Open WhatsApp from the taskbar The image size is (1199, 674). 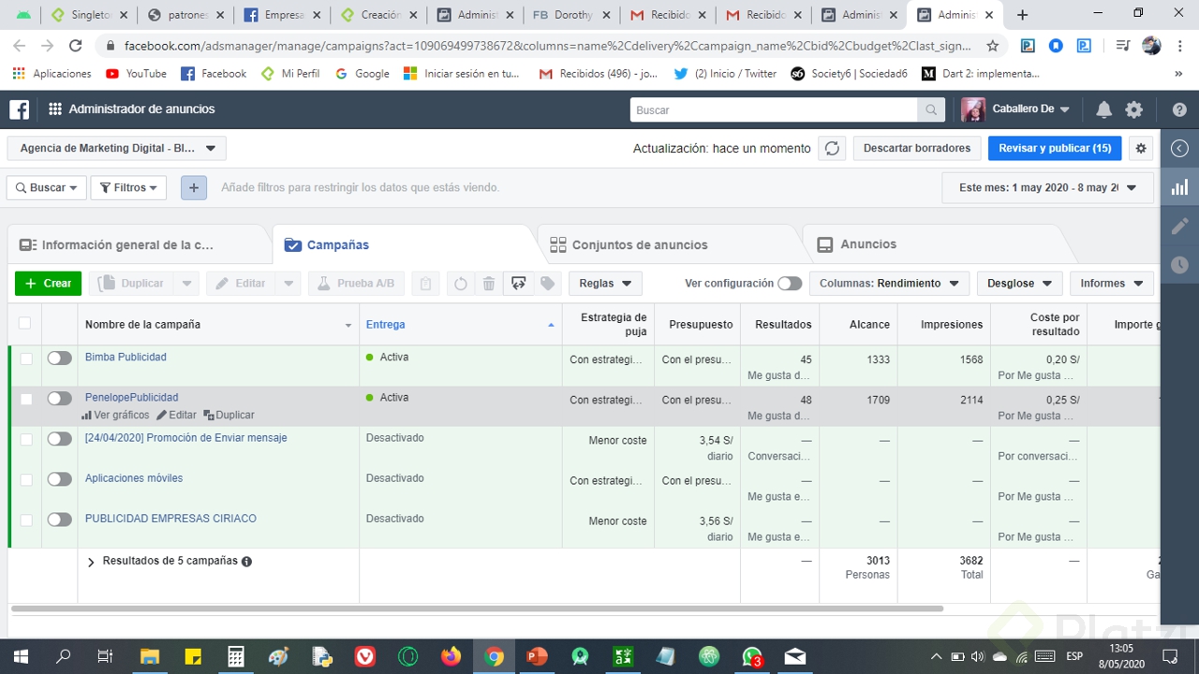pos(752,656)
